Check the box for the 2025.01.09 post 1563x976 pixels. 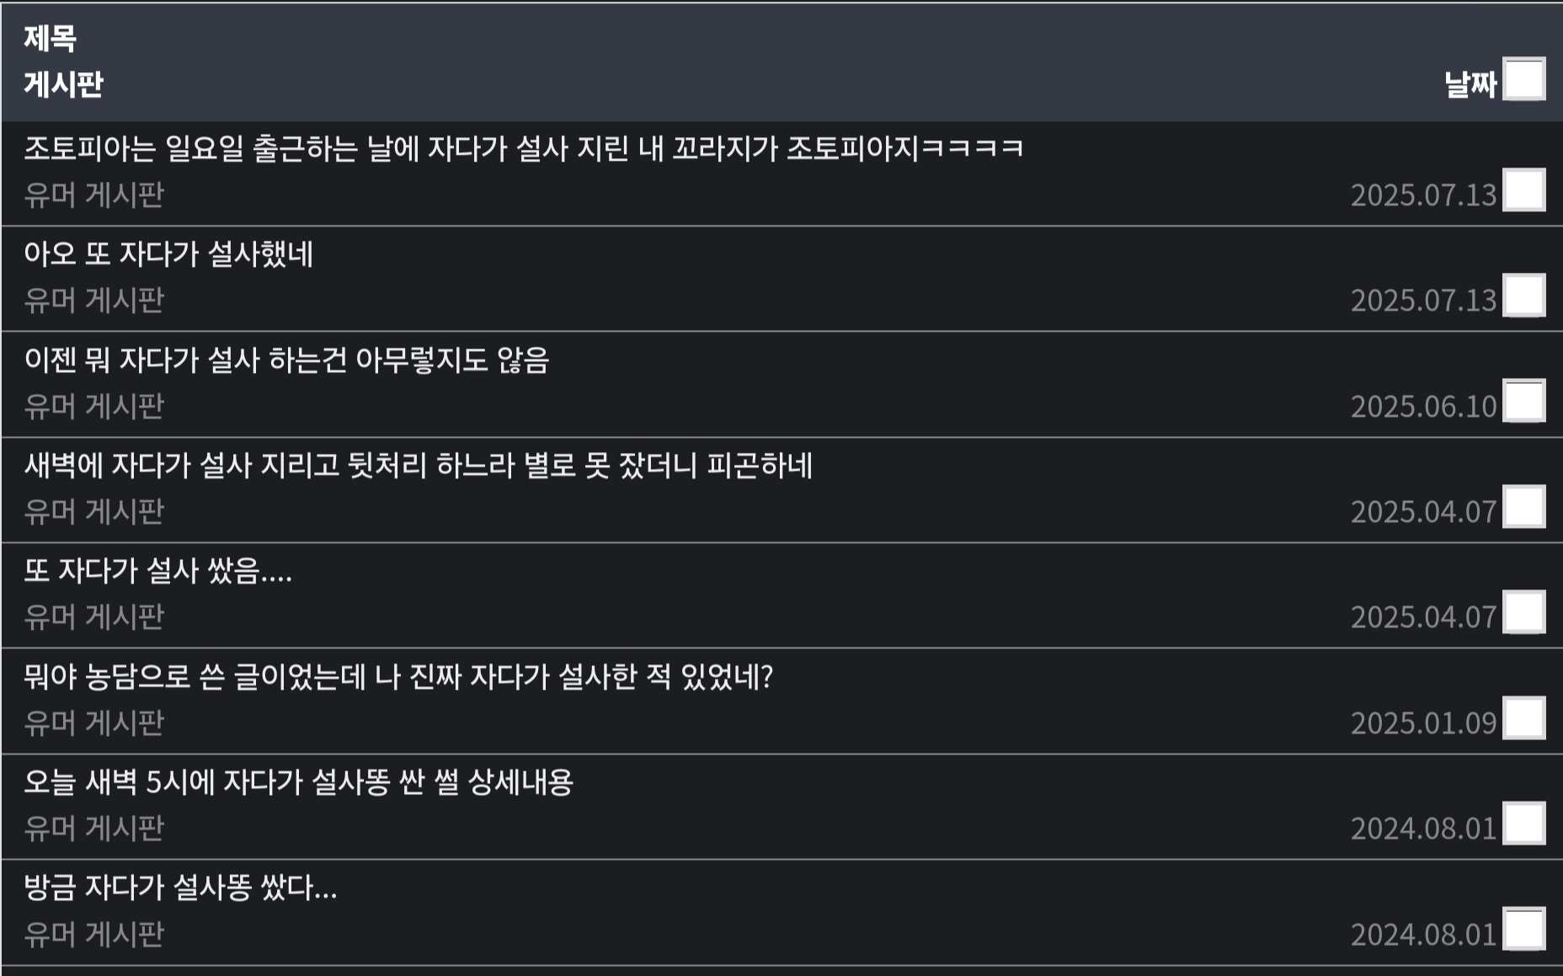(x=1523, y=717)
